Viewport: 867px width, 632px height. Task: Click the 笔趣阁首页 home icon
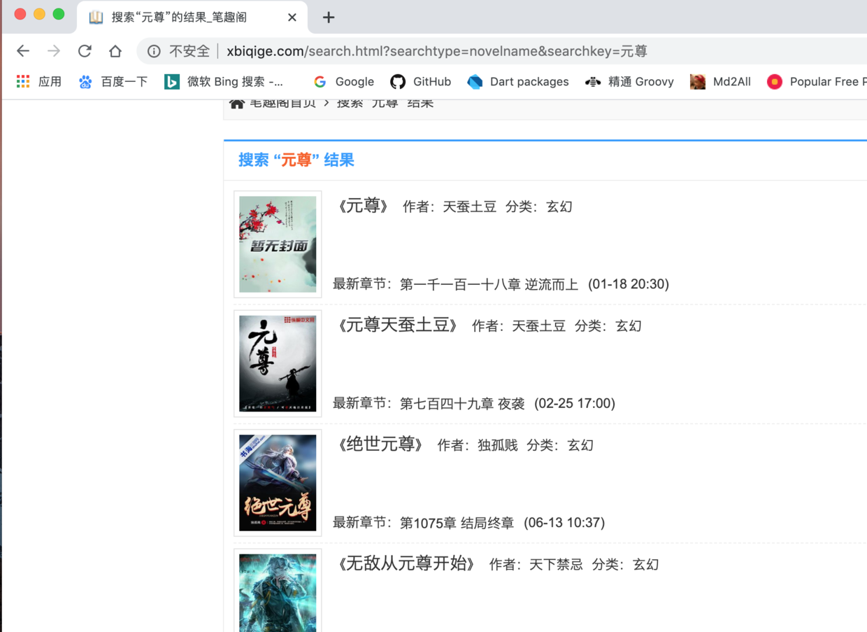point(237,104)
